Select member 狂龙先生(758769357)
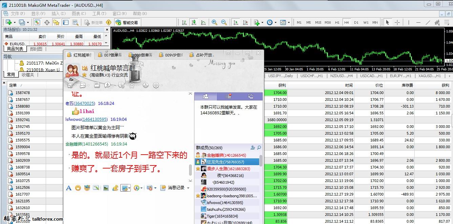This screenshot has height=224, width=453. [x=227, y=162]
